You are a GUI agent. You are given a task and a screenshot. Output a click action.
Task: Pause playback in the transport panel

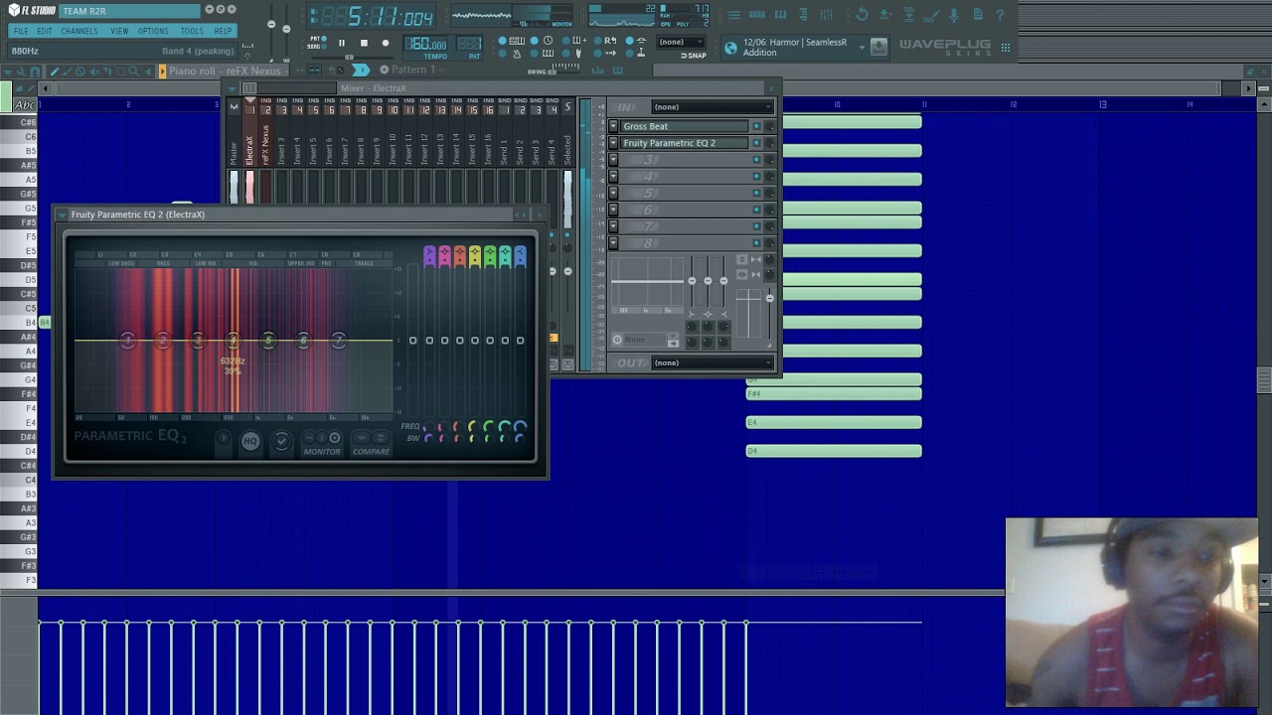tap(342, 43)
